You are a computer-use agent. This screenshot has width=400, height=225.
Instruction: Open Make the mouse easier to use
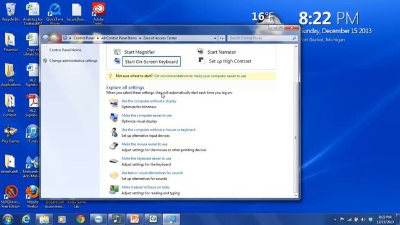pyautogui.click(x=144, y=144)
